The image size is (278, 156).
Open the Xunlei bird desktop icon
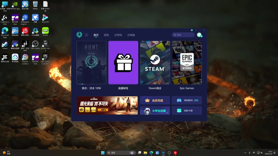tap(35, 19)
